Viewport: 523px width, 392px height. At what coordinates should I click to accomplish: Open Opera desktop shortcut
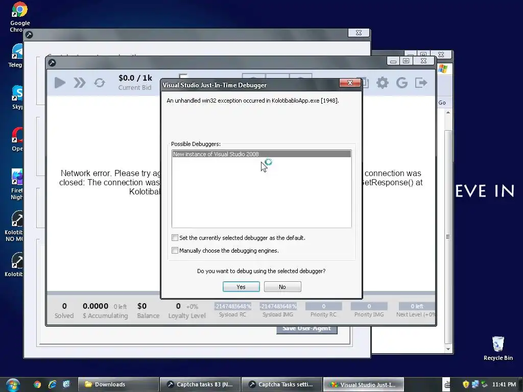(17, 139)
